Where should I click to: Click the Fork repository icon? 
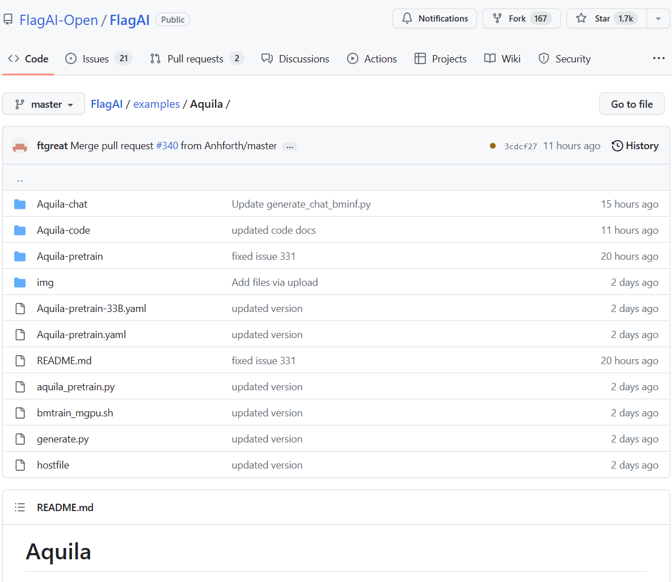(x=497, y=18)
